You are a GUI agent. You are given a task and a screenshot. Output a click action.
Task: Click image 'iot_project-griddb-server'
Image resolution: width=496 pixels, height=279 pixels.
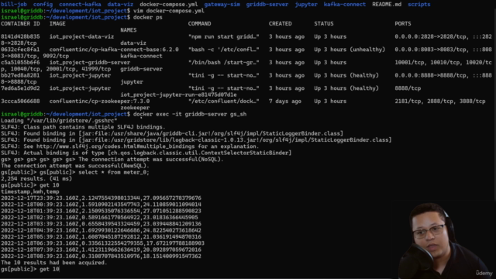click(x=90, y=63)
